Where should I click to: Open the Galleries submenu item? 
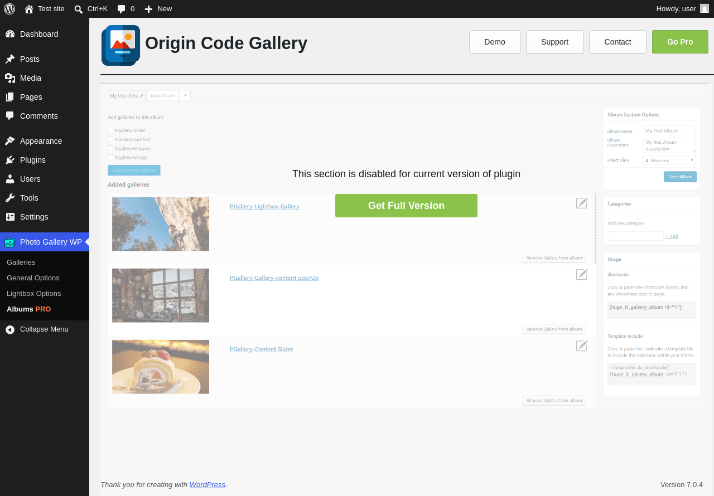(x=21, y=262)
